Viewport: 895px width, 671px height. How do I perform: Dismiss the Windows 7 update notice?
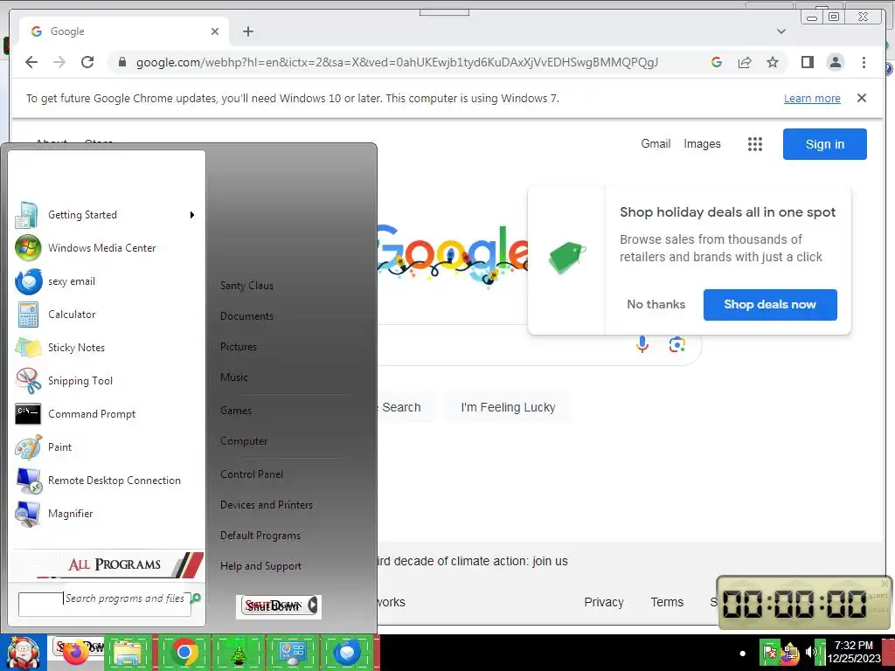point(861,98)
